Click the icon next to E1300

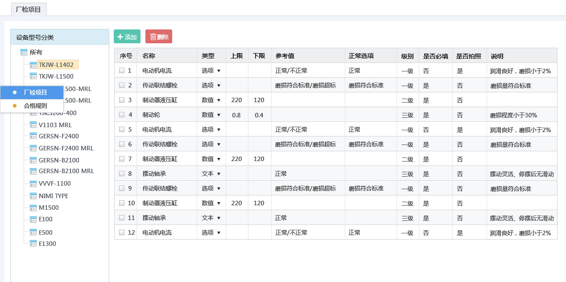pos(33,244)
